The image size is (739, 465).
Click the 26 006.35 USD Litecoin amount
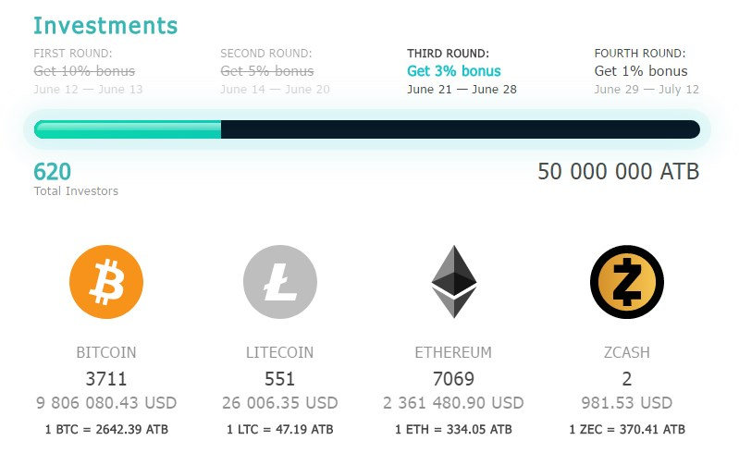pos(280,403)
